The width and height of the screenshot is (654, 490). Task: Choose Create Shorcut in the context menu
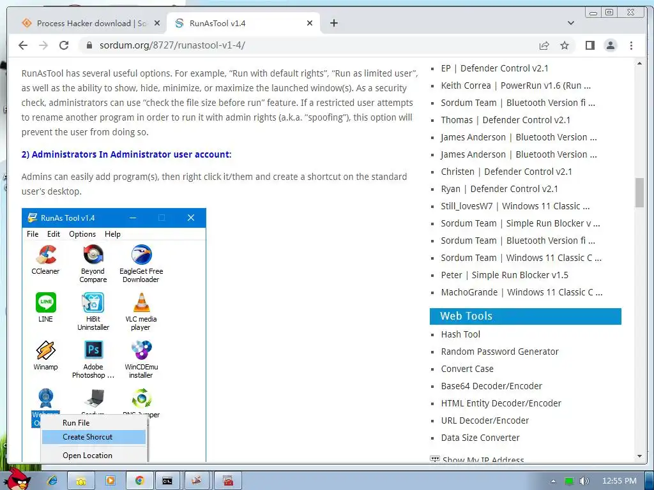tap(94, 437)
